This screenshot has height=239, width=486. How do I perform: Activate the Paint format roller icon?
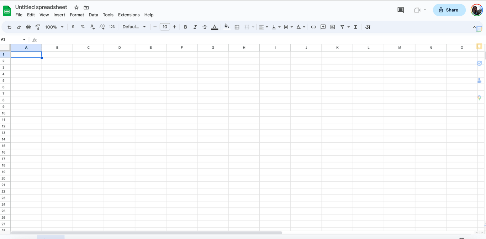pos(38,27)
